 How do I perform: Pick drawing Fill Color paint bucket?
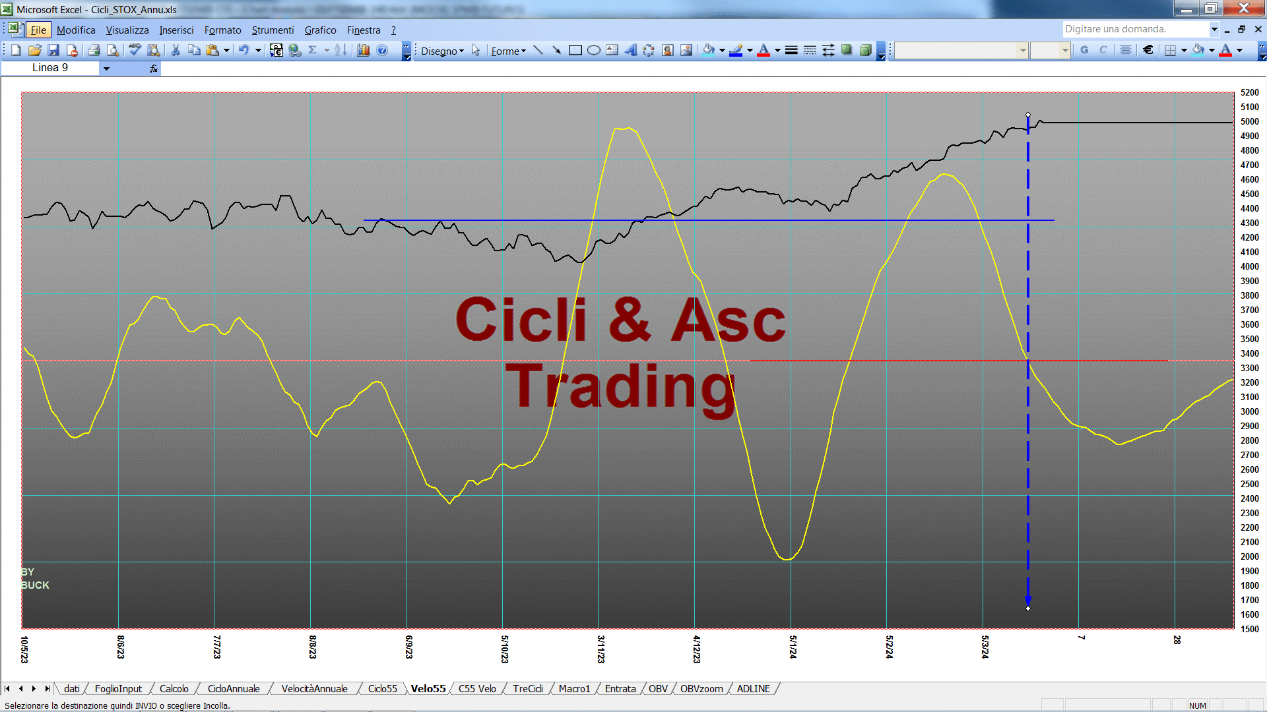(x=709, y=50)
